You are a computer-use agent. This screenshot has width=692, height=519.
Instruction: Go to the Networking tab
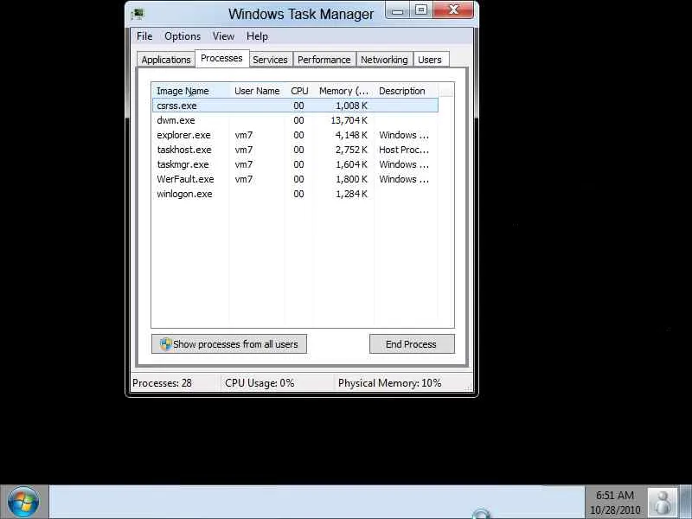(384, 60)
